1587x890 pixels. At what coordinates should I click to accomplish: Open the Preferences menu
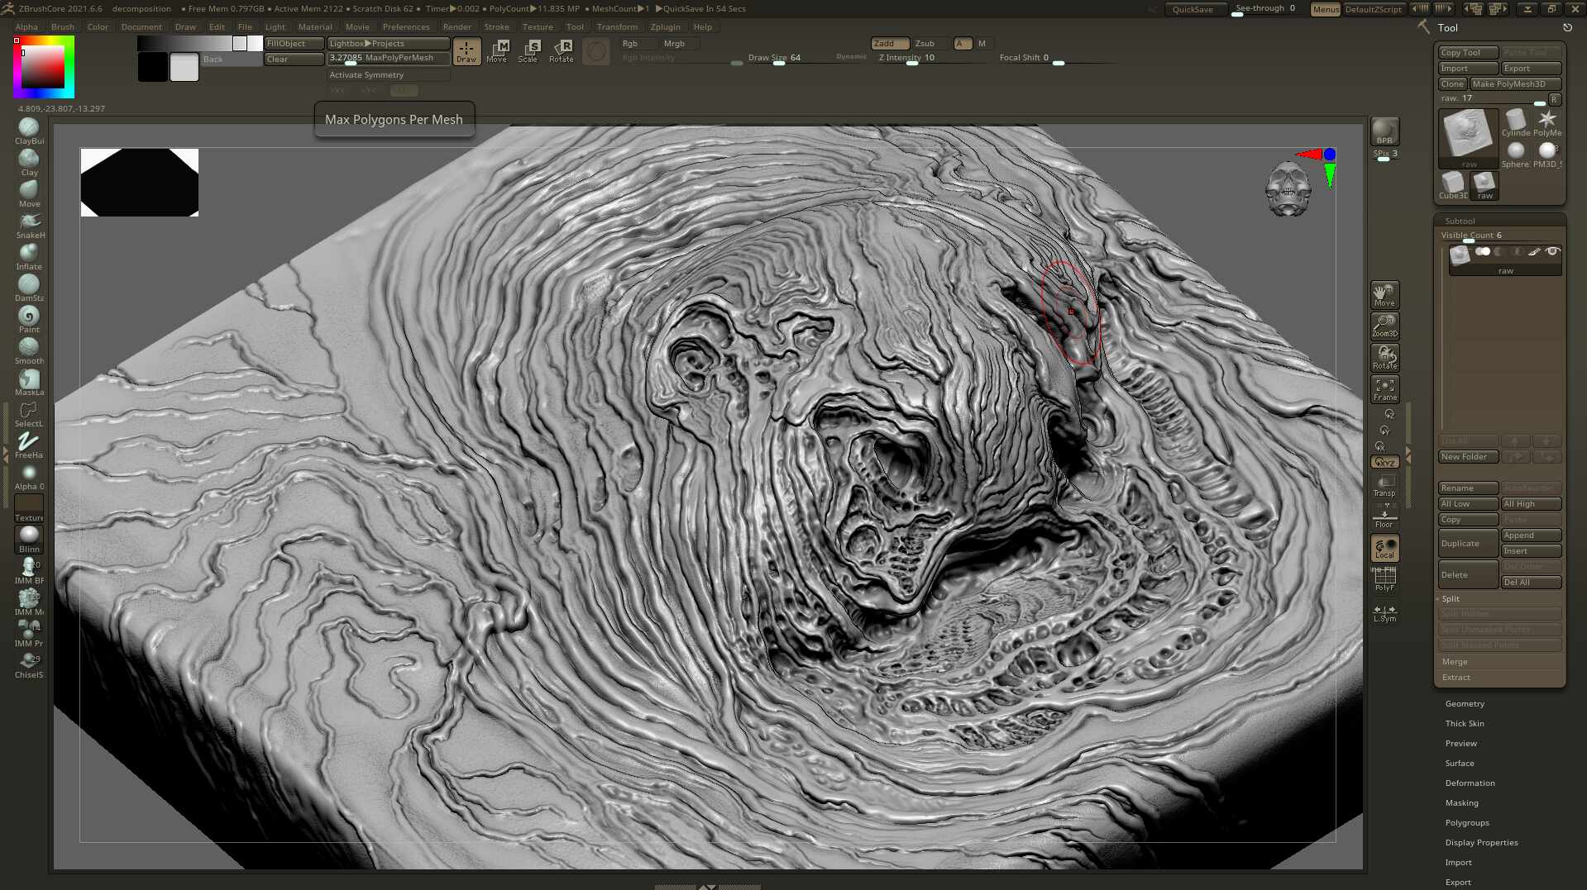click(406, 27)
